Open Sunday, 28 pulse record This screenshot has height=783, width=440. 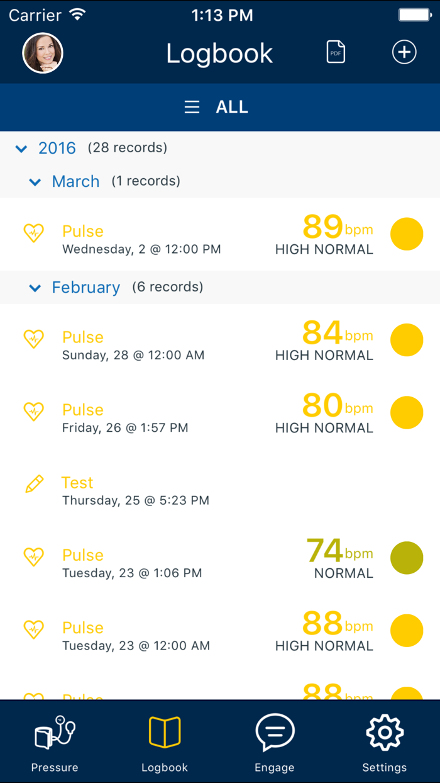click(133, 346)
